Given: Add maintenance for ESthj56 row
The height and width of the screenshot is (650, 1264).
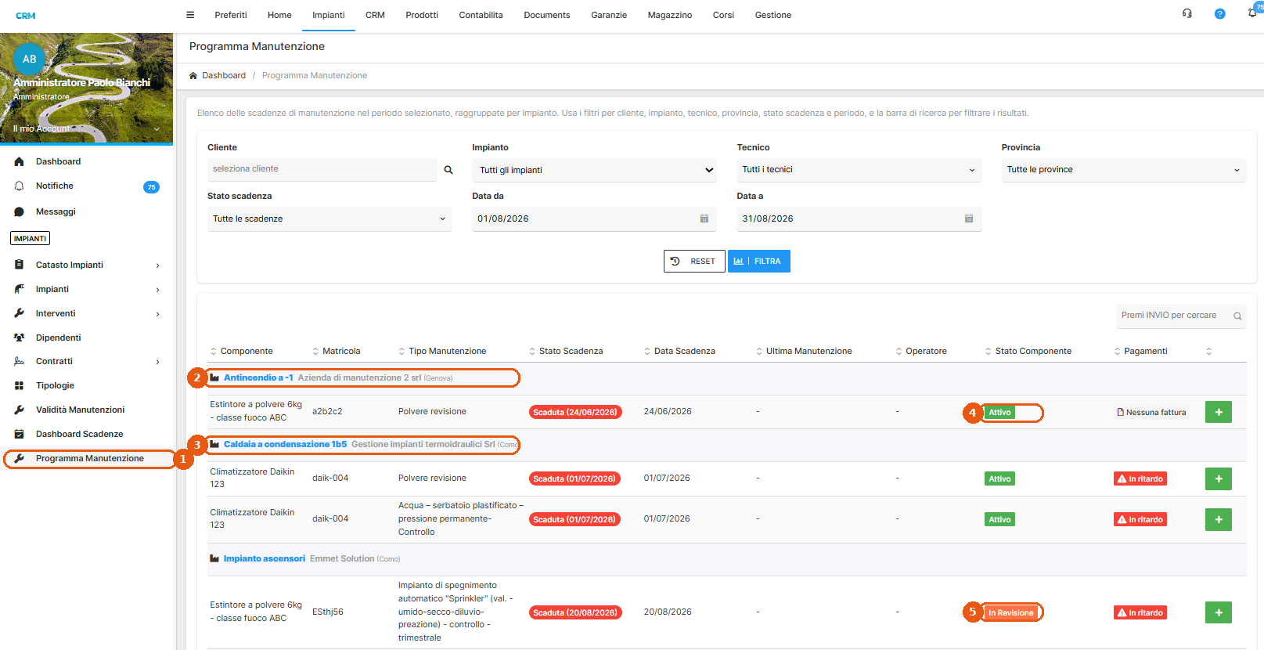Looking at the screenshot, I should [1218, 612].
